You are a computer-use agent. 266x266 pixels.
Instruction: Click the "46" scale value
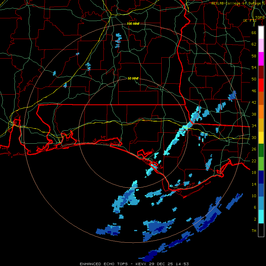[254, 91]
